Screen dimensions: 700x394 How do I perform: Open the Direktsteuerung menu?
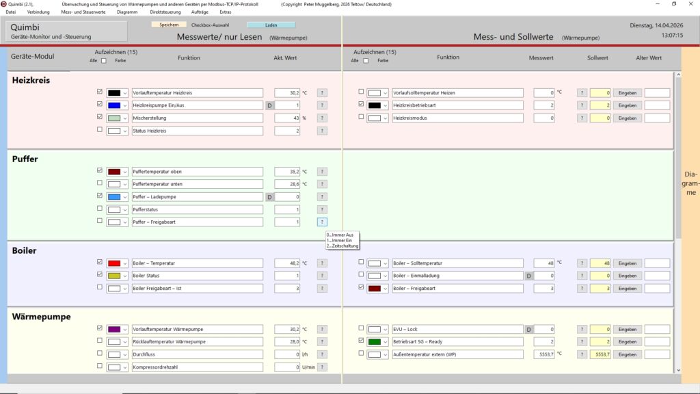(x=165, y=12)
